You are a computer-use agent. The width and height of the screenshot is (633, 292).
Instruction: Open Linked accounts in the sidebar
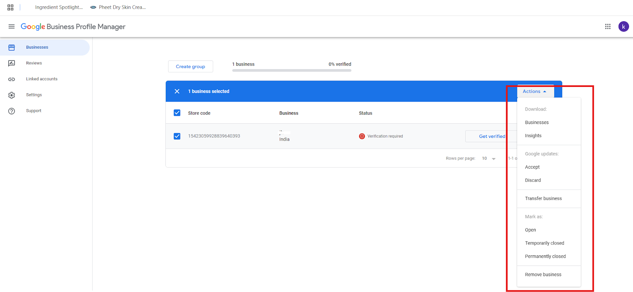coord(42,79)
